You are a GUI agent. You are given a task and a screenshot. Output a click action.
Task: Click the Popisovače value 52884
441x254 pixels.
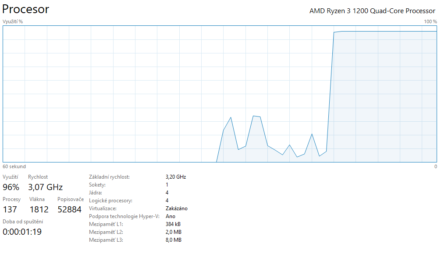[x=69, y=209]
